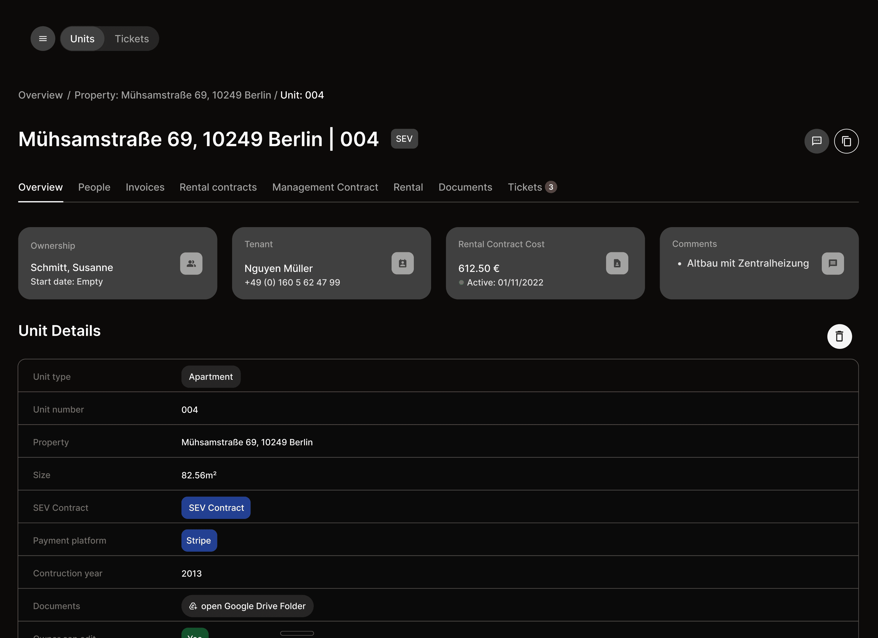Viewport: 878px width, 638px height.
Task: Click the chat bubble icon at top right
Action: [817, 141]
